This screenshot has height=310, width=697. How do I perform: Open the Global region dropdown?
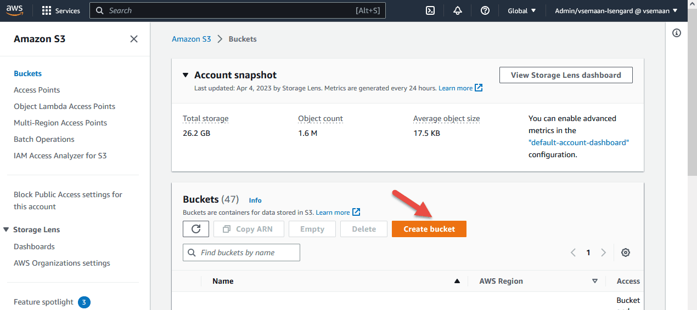tap(522, 10)
